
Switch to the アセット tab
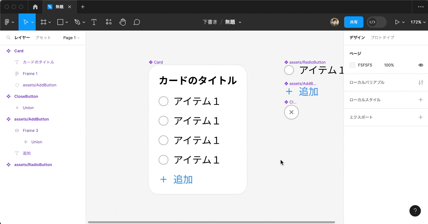coord(43,38)
